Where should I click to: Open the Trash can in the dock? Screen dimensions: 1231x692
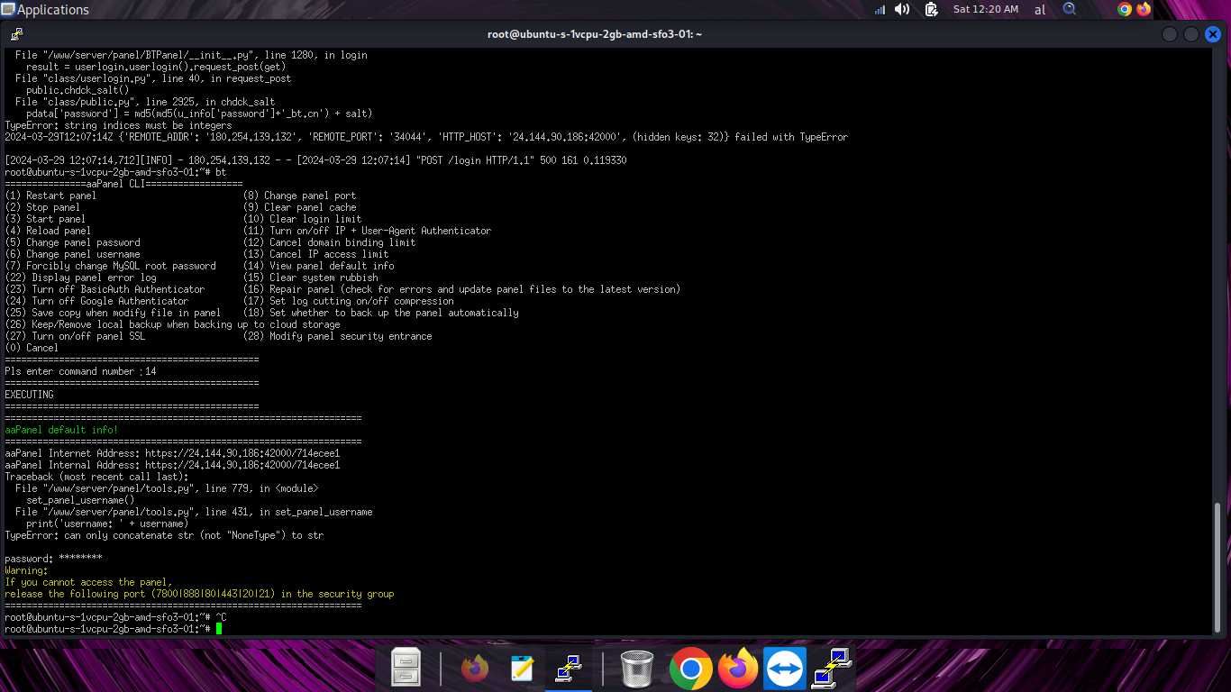637,669
